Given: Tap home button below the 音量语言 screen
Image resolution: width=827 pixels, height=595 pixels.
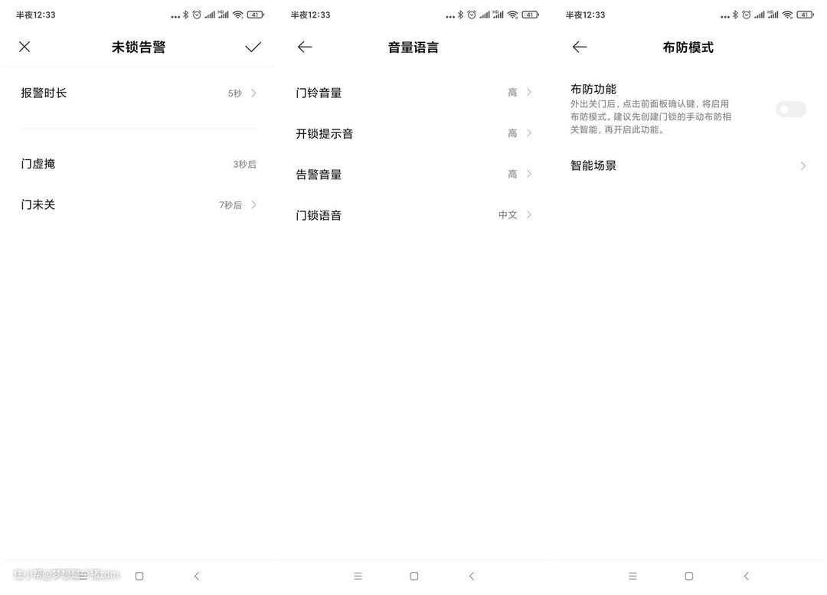Looking at the screenshot, I should (x=414, y=576).
